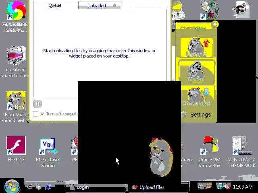Click the leftmost system tray icon

[201, 187]
